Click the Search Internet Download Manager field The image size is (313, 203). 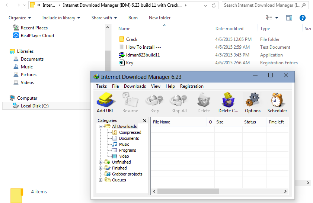[x=265, y=5]
